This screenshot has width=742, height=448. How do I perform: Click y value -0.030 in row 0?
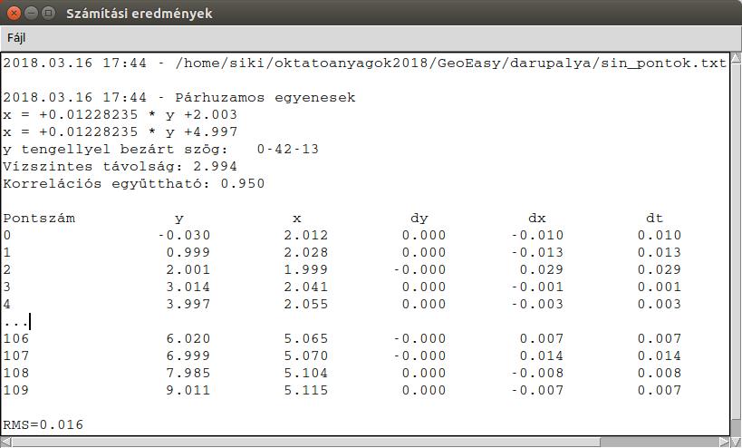tap(184, 236)
